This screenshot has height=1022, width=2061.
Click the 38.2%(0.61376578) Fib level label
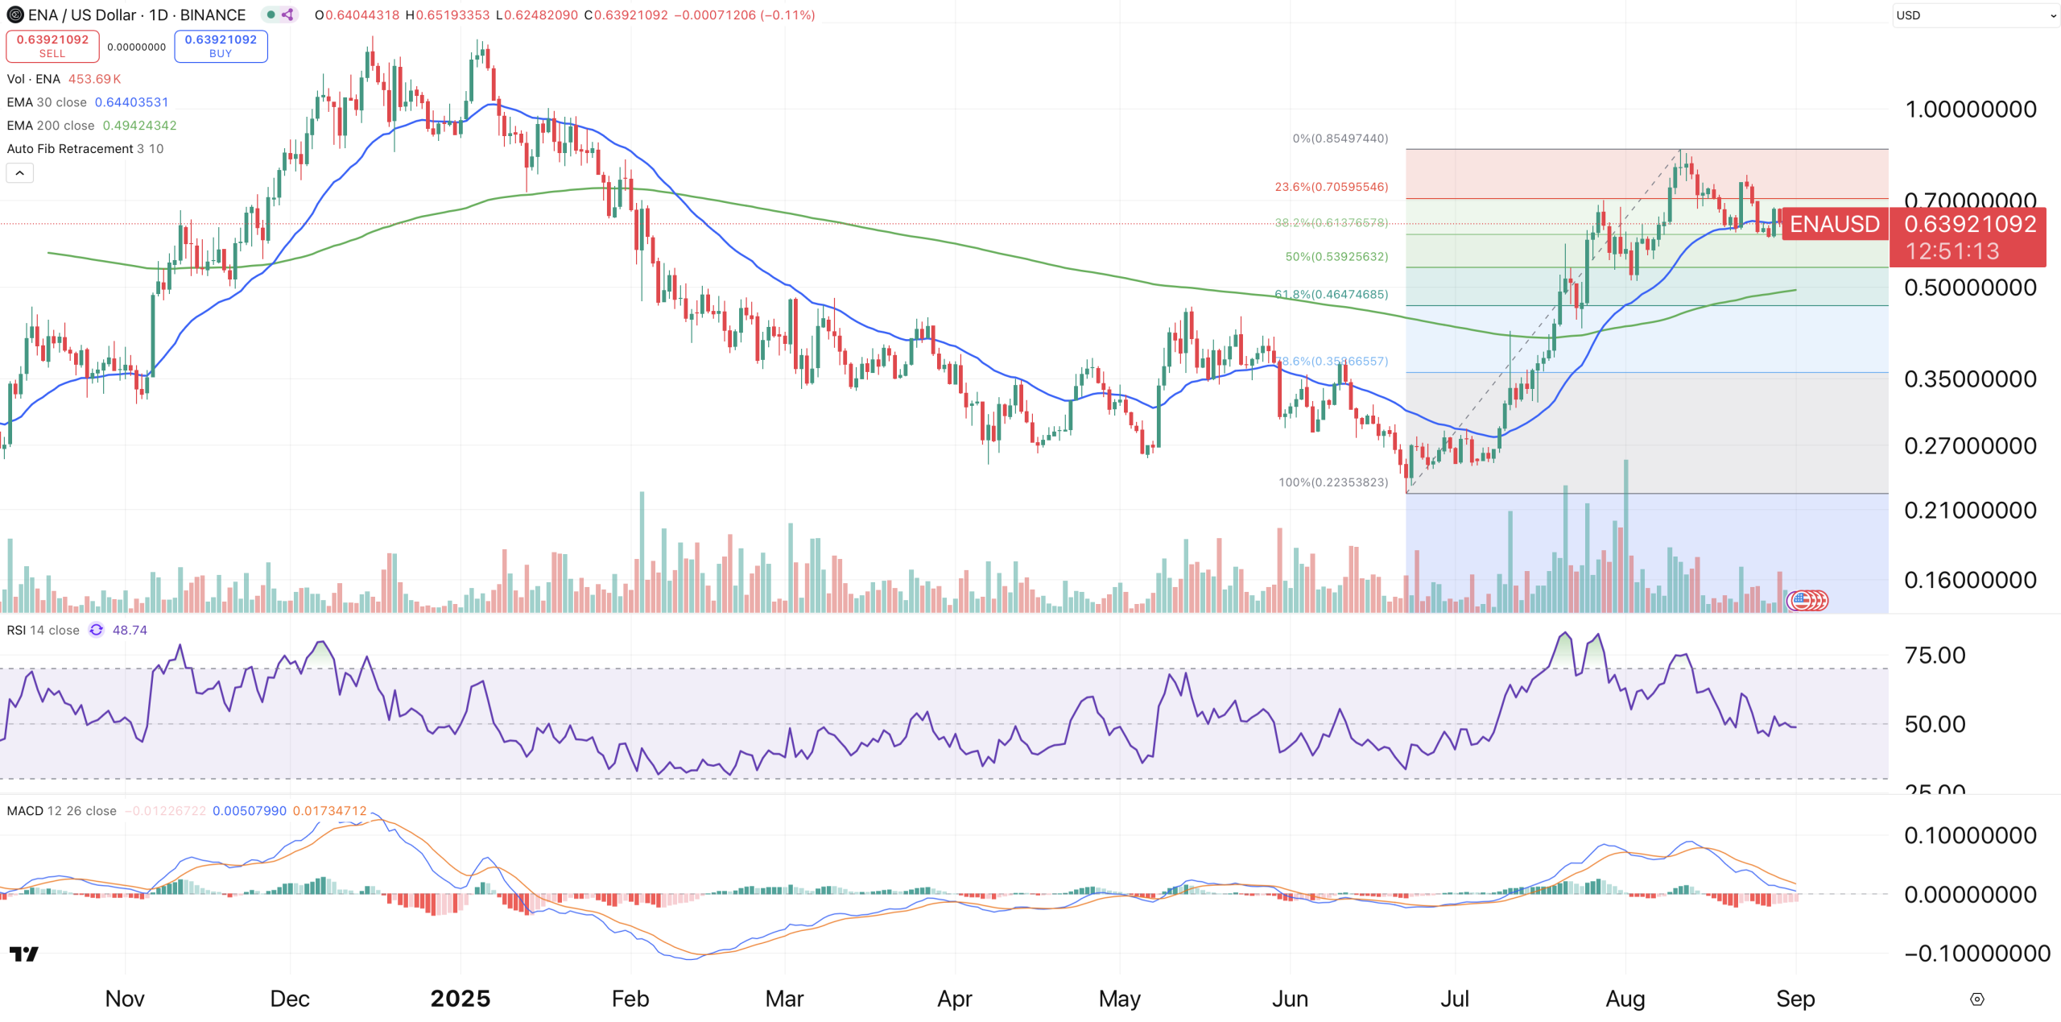1332,222
